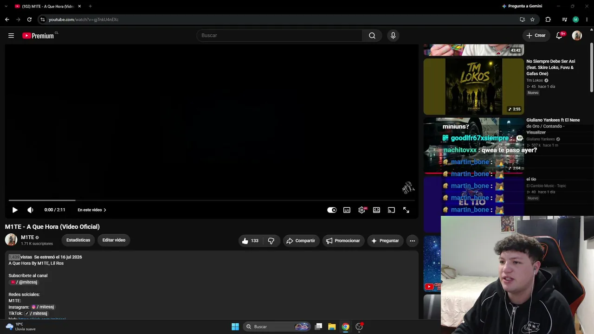Open Task View on the taskbar
Screen dimensions: 594x334
pyautogui.click(x=318, y=327)
